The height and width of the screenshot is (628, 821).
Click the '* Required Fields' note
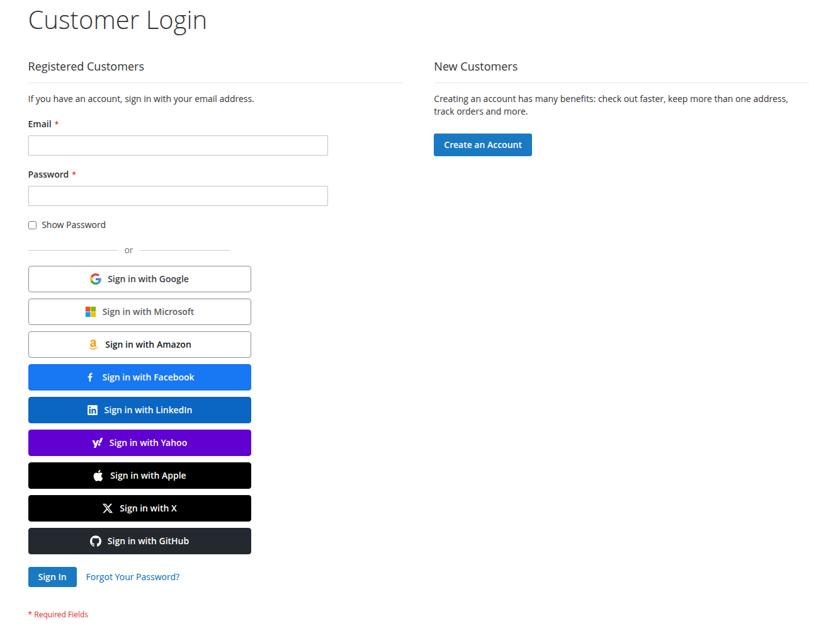coord(58,615)
